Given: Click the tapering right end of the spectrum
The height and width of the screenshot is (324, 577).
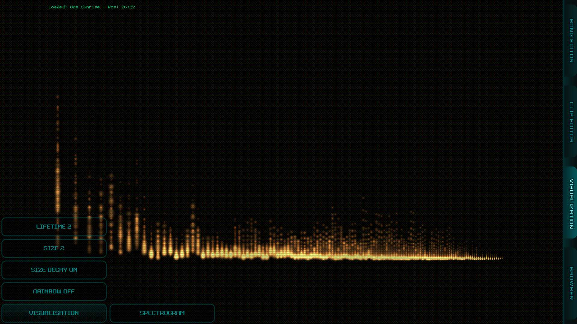Looking at the screenshot, I should [490, 258].
